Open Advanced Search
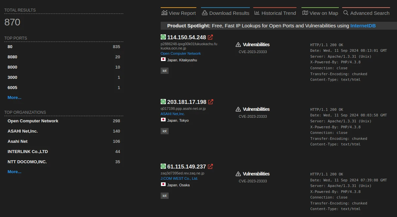 (366, 13)
